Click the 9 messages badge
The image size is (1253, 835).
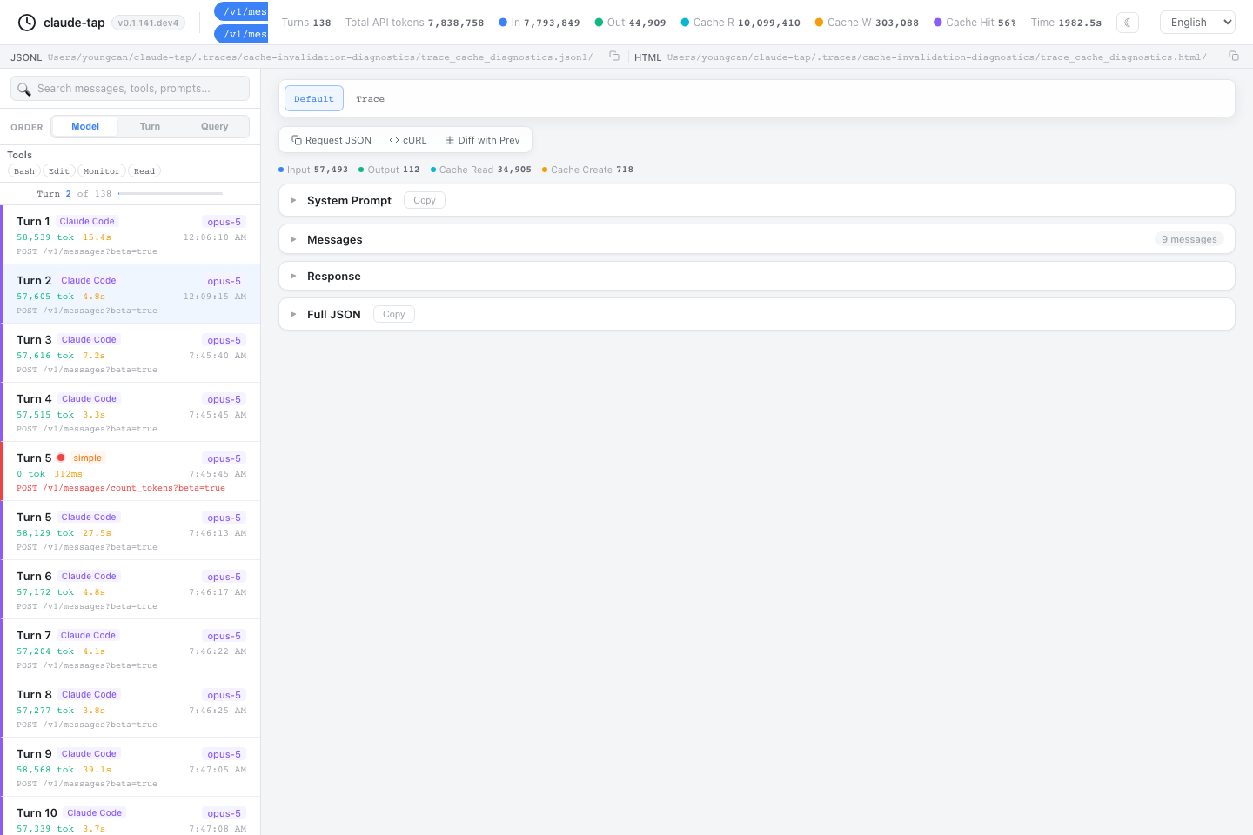pos(1189,239)
